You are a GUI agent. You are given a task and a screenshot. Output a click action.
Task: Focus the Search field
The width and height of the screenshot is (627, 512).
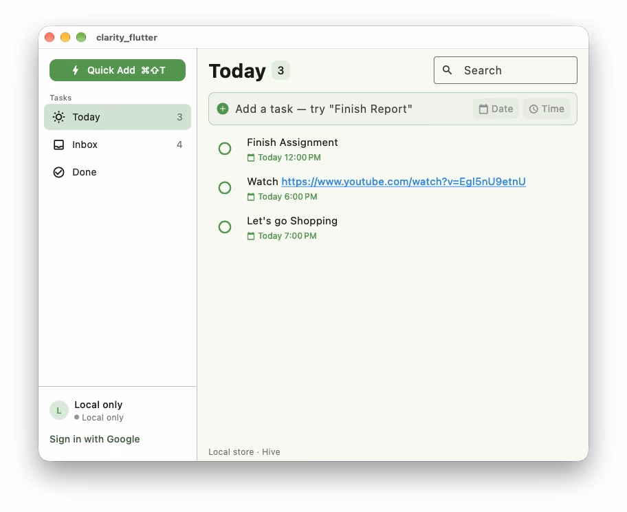[505, 70]
